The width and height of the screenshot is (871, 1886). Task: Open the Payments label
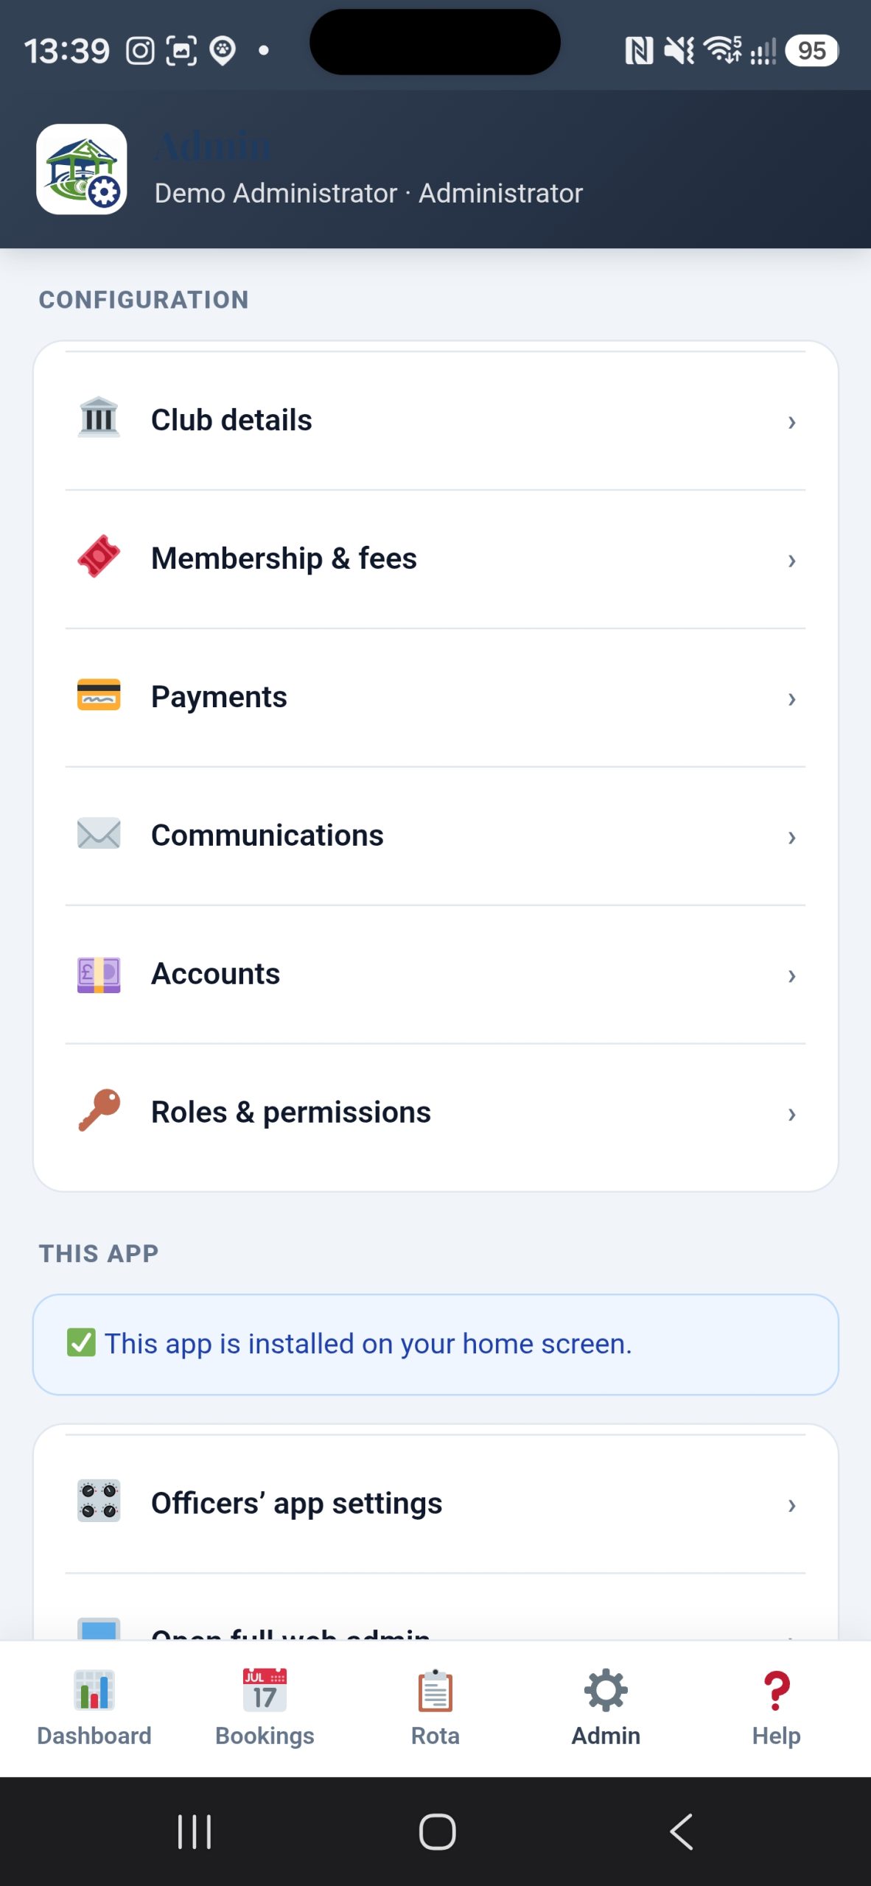pyautogui.click(x=219, y=696)
